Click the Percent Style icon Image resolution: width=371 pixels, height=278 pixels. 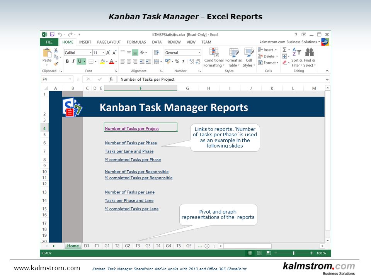[x=177, y=61]
